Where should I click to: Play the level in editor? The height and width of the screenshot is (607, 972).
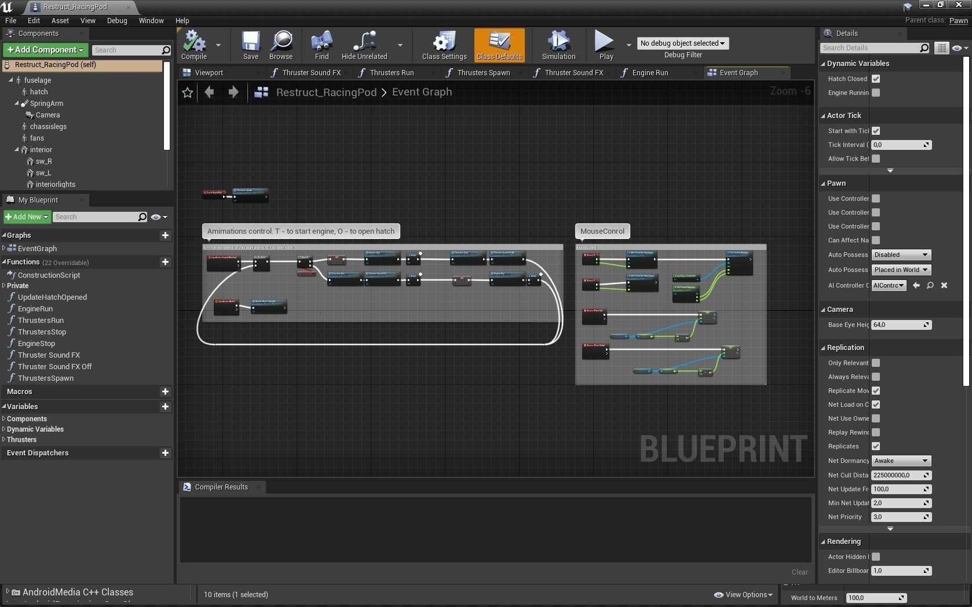pos(606,45)
